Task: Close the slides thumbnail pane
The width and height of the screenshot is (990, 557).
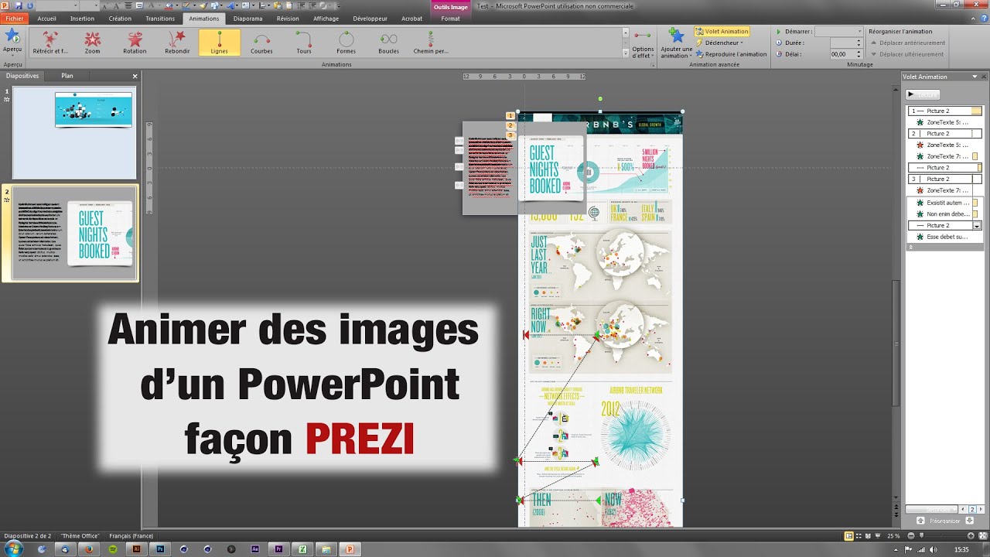Action: tap(135, 76)
